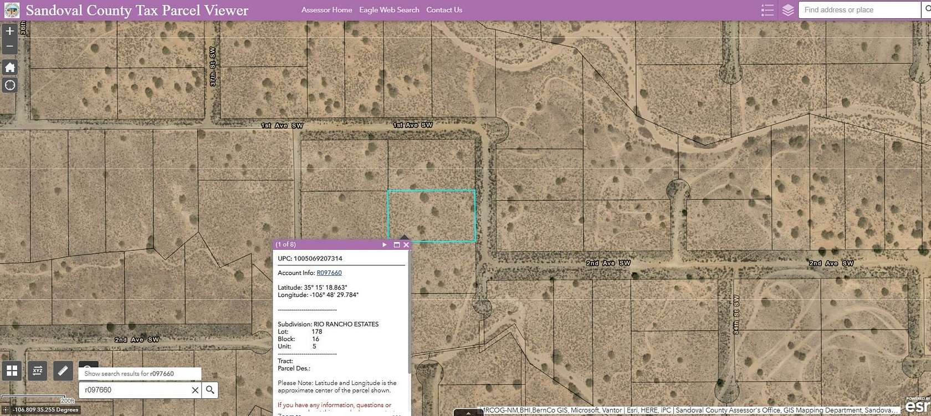The height and width of the screenshot is (416, 931).
Task: Click the highlighted cyan parcel
Action: tap(431, 215)
